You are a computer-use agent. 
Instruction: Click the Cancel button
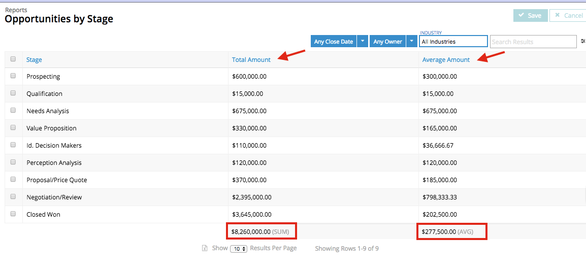click(568, 16)
